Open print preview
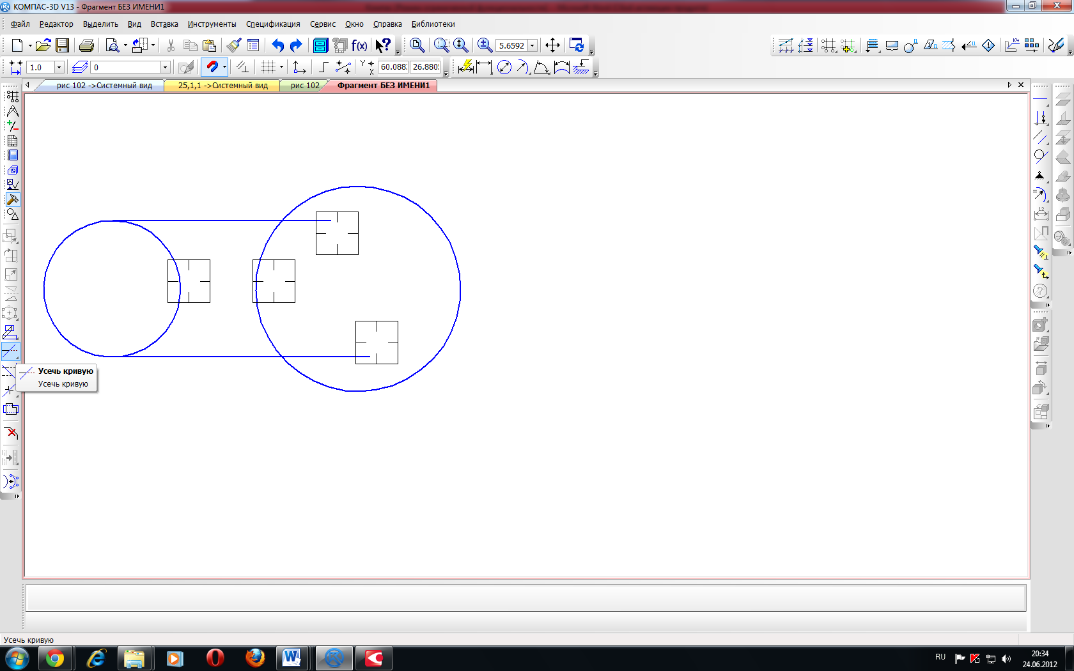This screenshot has width=1074, height=671. click(x=113, y=45)
